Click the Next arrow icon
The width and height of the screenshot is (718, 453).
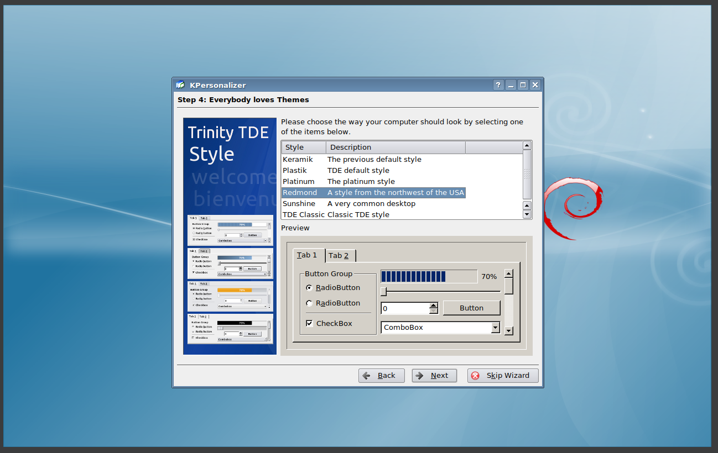(x=420, y=376)
